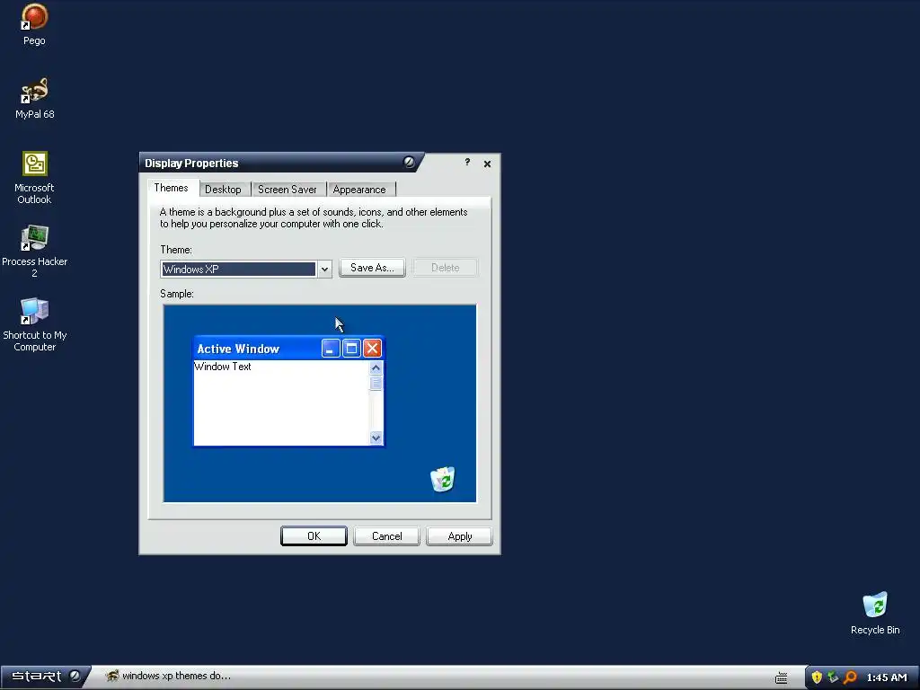Click the Apply button
Screen dimensions: 920x690
coord(459,535)
